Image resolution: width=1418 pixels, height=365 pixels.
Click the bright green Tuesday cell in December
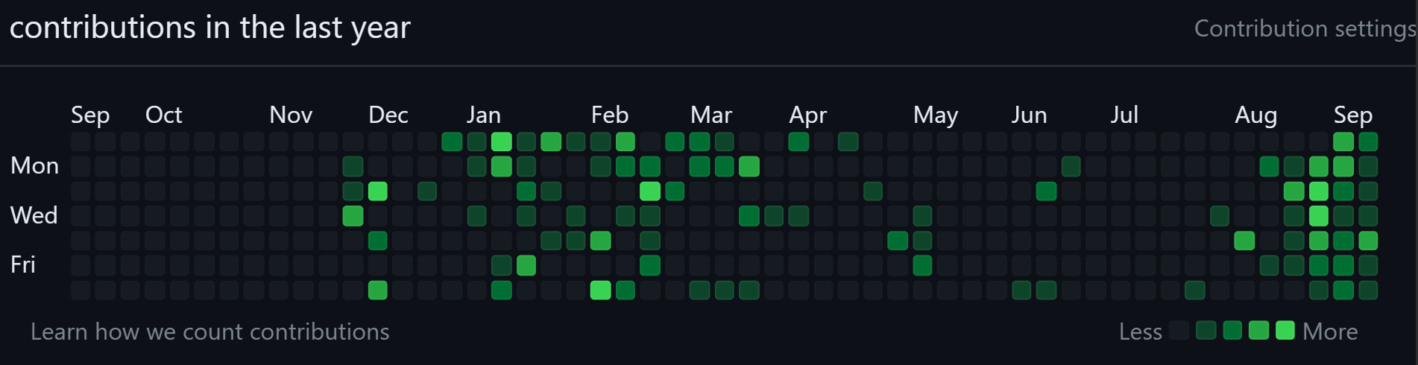pyautogui.click(x=378, y=191)
